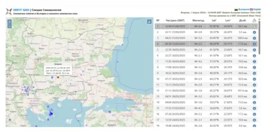
Task: Open the report icon for row 12
Action: coord(254,91)
